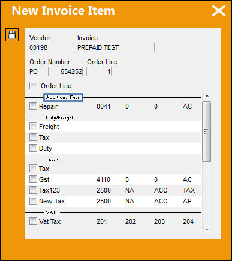Click the Order Line field showing 1
This screenshot has height=261, width=232.
[99, 71]
